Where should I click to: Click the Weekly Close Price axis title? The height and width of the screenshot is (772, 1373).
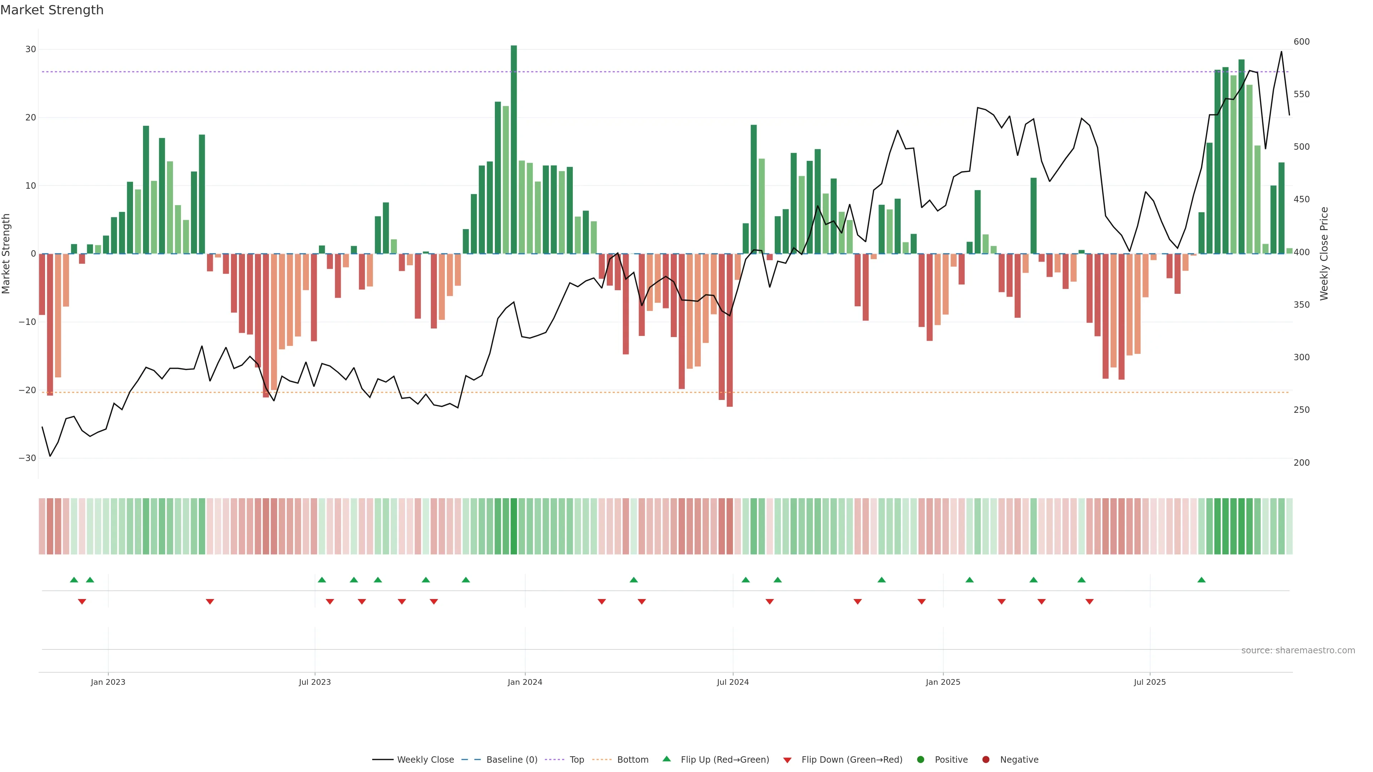tap(1324, 254)
